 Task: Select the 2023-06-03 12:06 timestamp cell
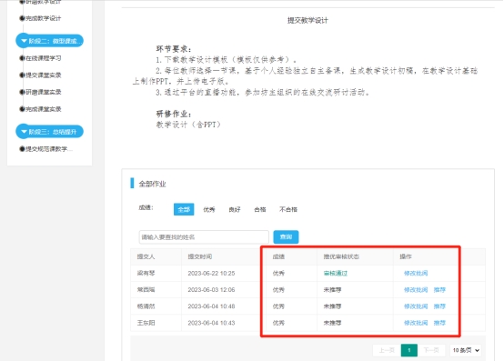(x=211, y=290)
